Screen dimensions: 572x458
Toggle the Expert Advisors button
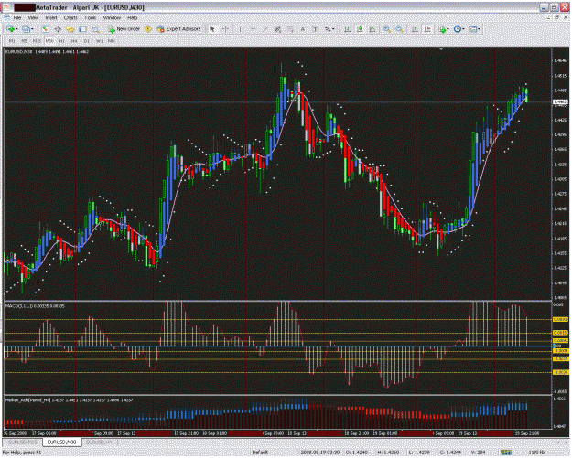179,29
